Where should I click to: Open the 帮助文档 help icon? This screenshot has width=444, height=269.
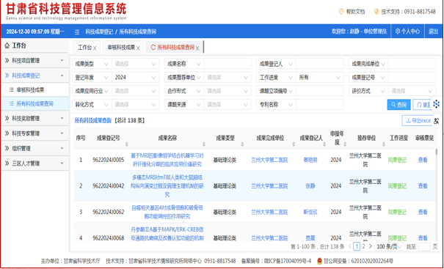click(341, 12)
